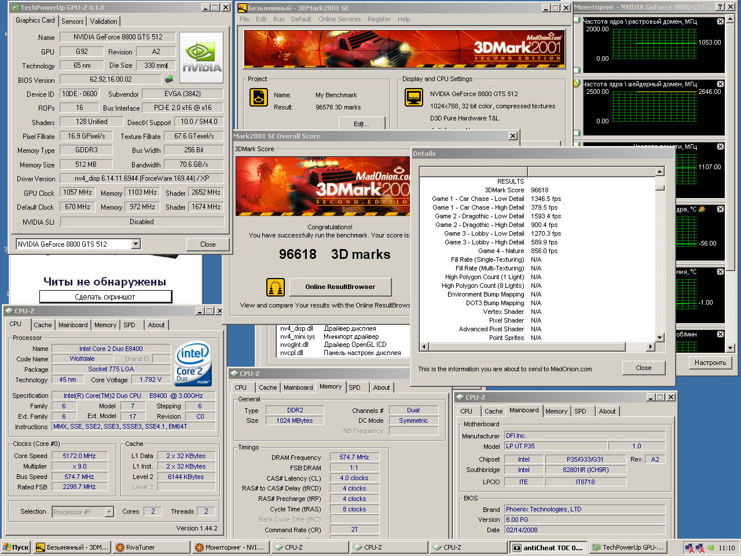The width and height of the screenshot is (741, 556).
Task: Open the Sensors tab in GPU-Z
Action: click(72, 21)
